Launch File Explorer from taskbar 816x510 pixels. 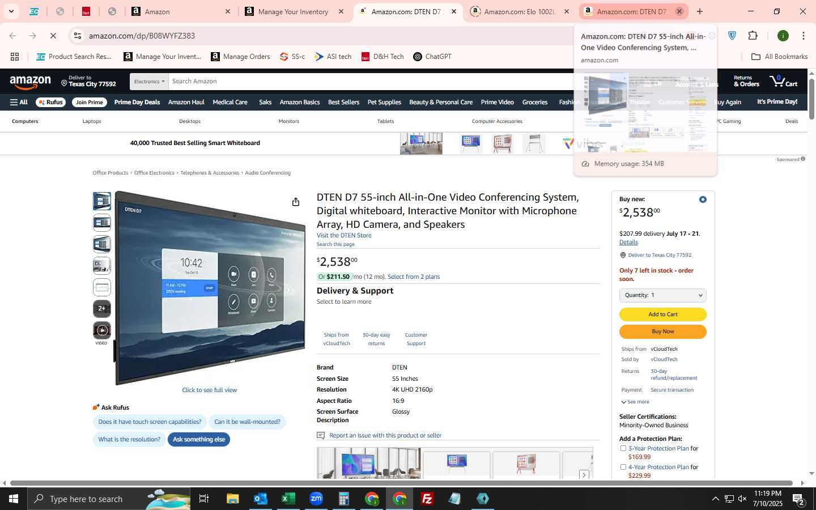233,499
